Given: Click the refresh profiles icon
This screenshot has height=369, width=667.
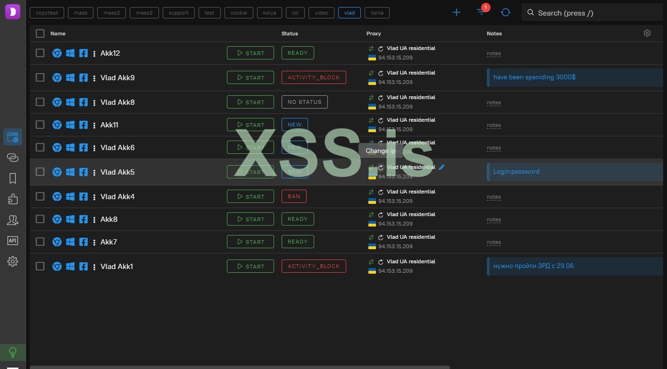Looking at the screenshot, I should click(x=506, y=13).
